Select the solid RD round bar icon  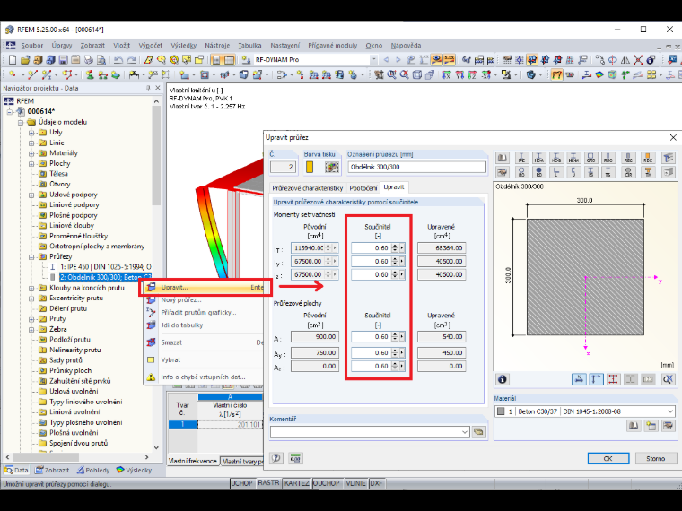(x=539, y=172)
